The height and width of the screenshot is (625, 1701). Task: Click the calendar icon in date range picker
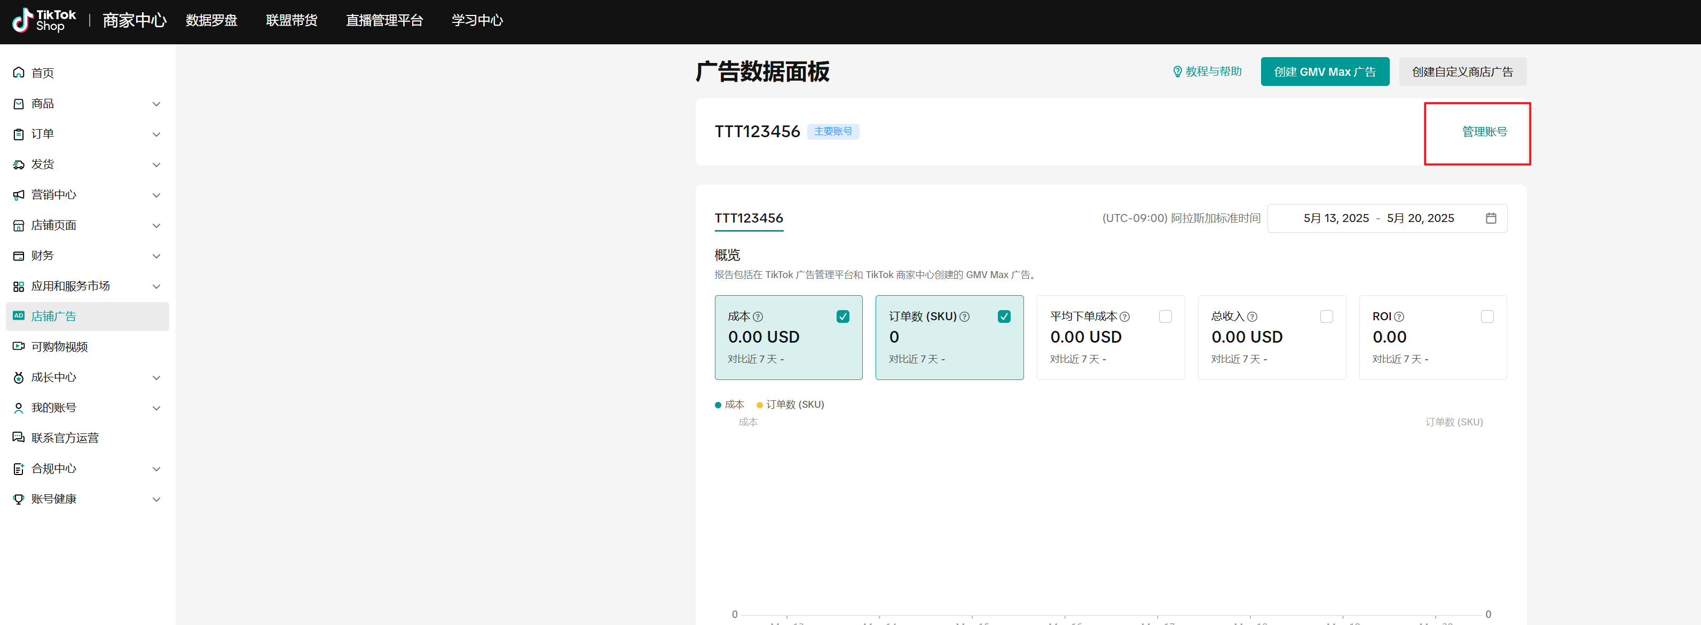(x=1491, y=218)
